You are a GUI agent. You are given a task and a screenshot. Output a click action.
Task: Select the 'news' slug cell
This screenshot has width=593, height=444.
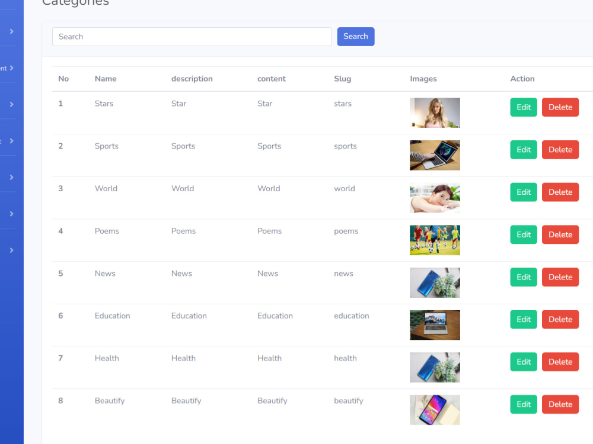pyautogui.click(x=343, y=274)
